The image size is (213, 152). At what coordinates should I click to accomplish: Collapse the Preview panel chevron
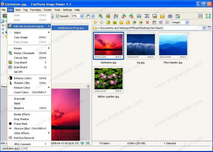coord(88,87)
